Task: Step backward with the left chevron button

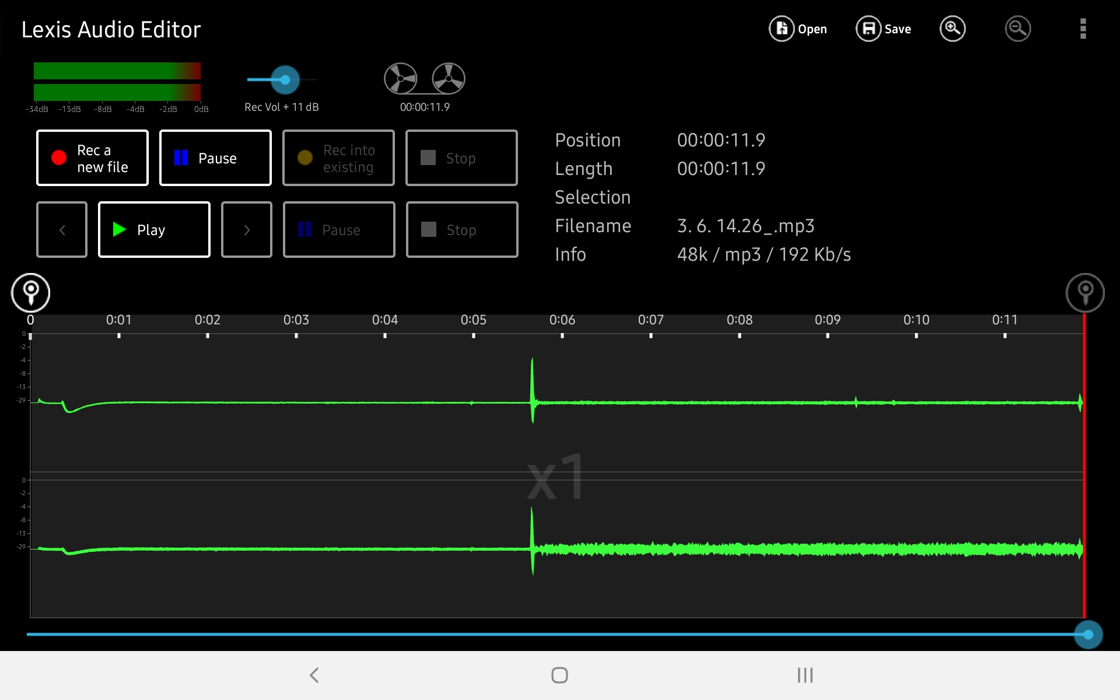Action: 62,230
